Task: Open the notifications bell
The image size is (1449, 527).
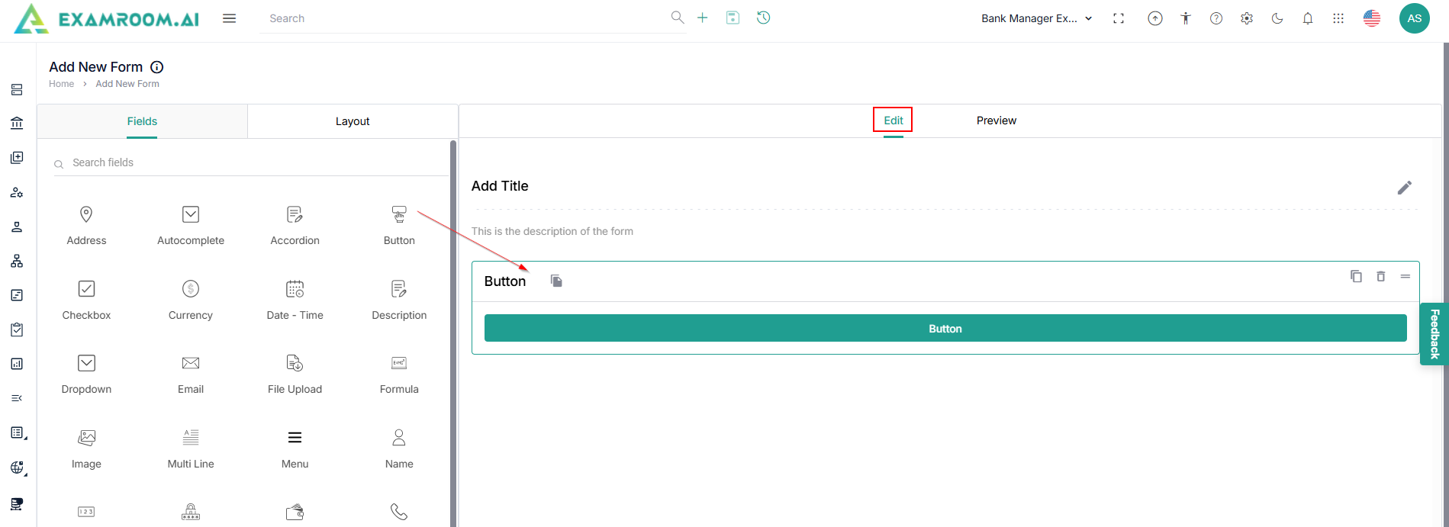Action: [x=1308, y=19]
